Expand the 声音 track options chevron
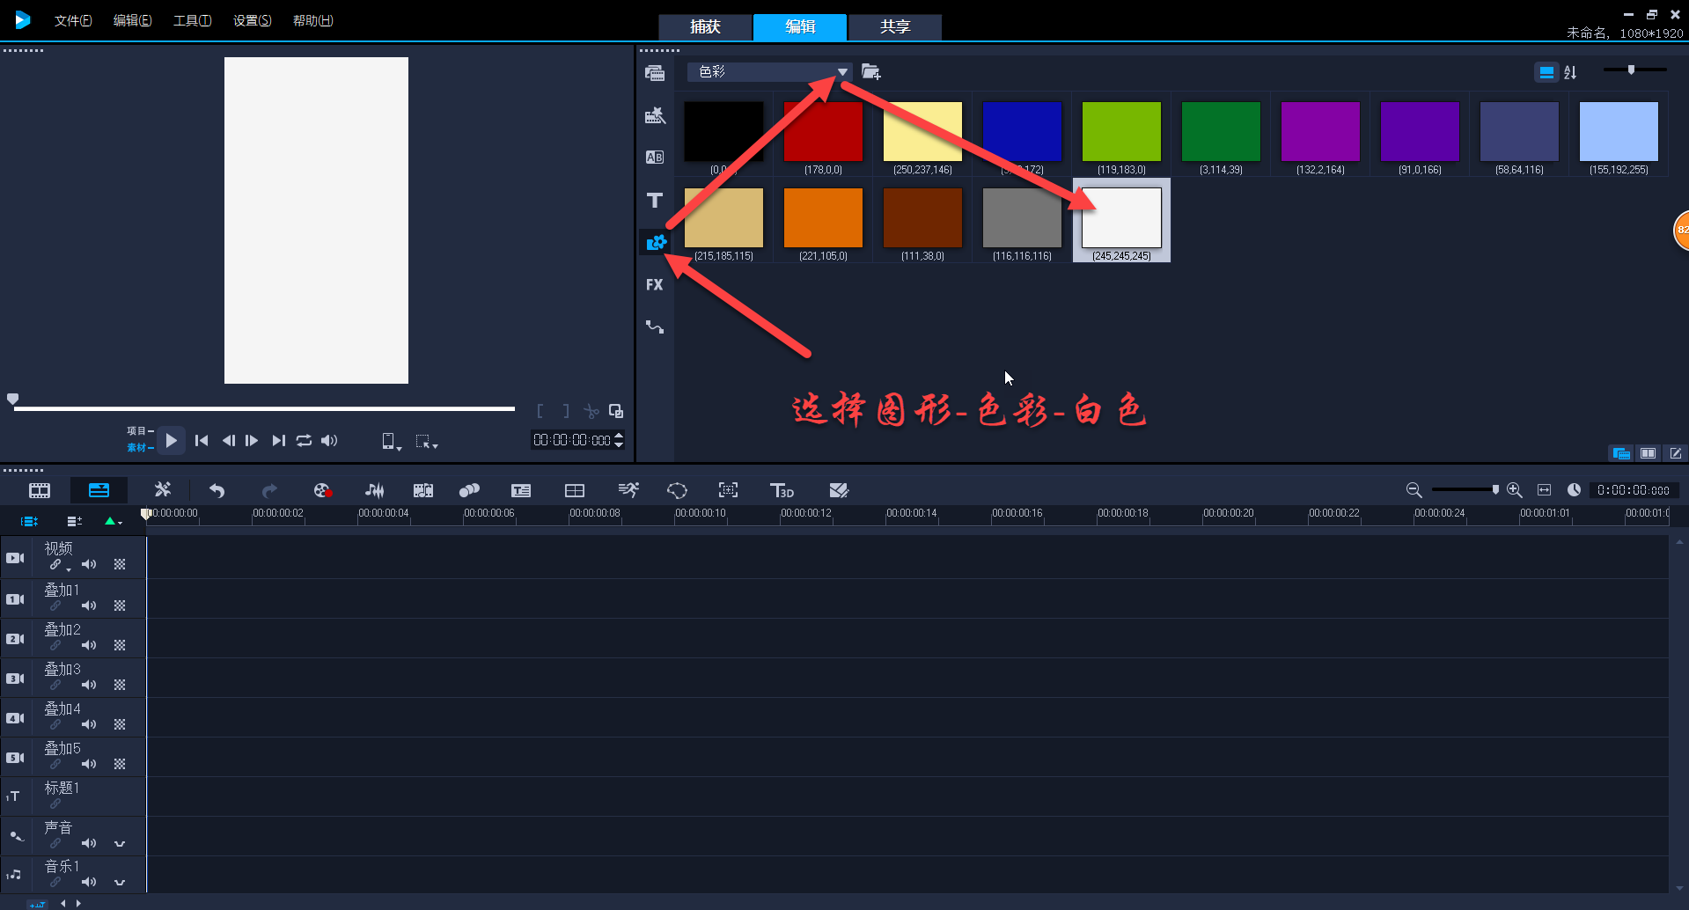Image resolution: width=1689 pixels, height=910 pixels. (x=120, y=843)
